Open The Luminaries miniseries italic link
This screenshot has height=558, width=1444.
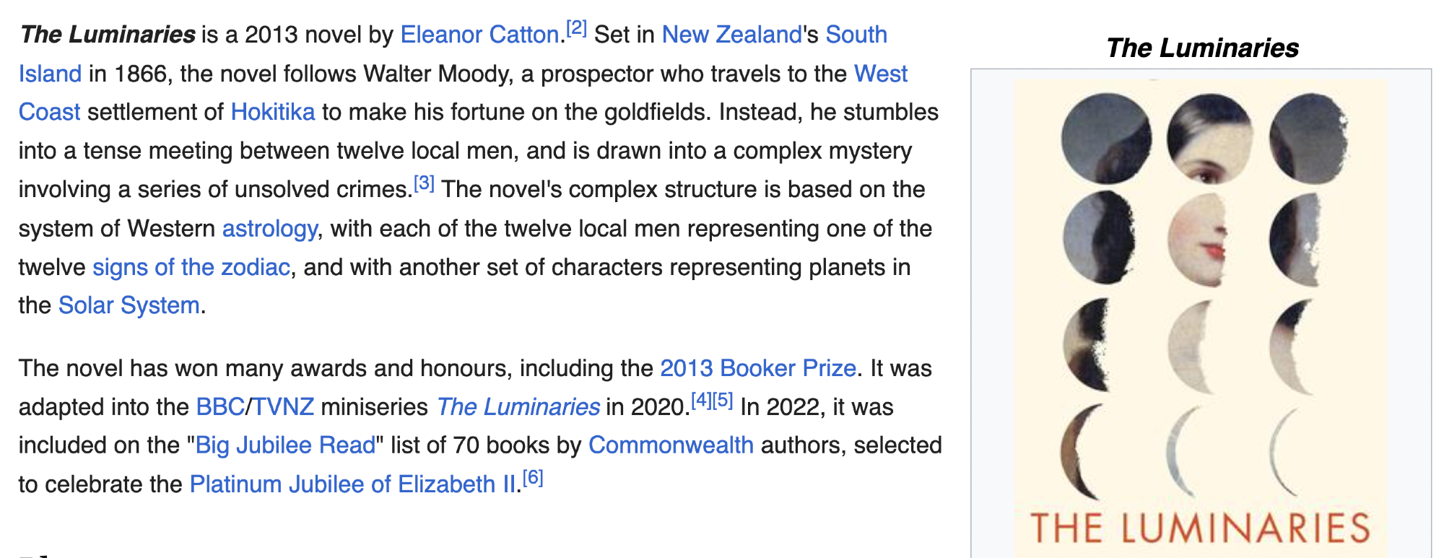click(518, 407)
